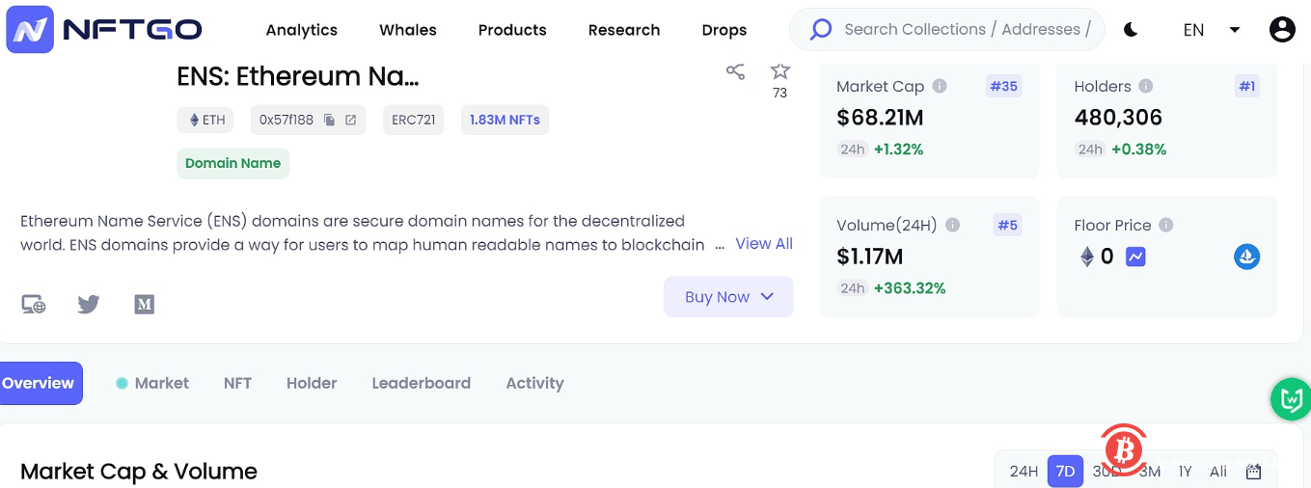This screenshot has height=488, width=1311.
Task: Toggle dark mode moon icon
Action: tap(1131, 30)
